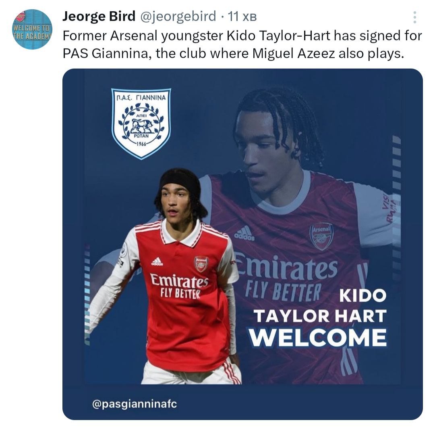The image size is (435, 429).
Task: Open the three-dot more options menu
Action: [x=414, y=17]
